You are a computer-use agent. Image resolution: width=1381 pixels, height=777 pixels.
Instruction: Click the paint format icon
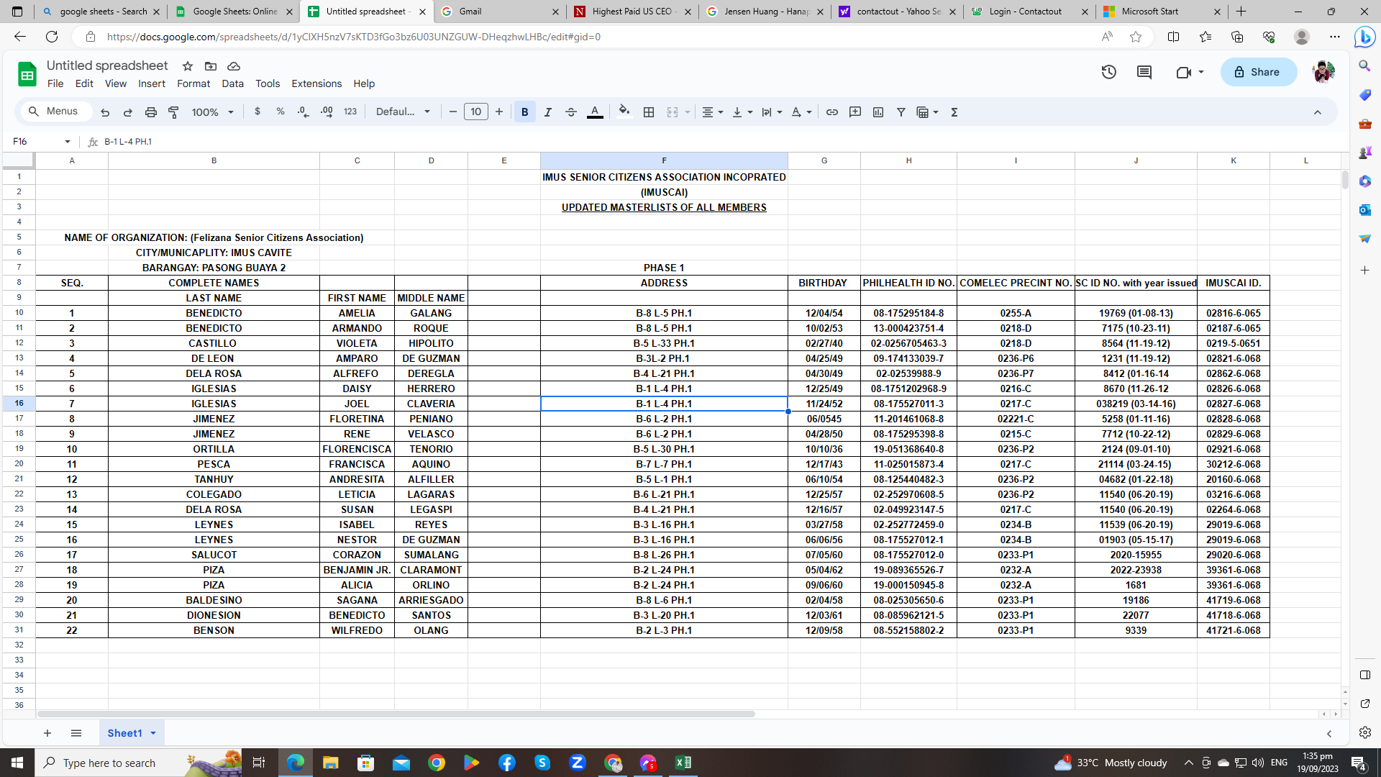coord(173,112)
